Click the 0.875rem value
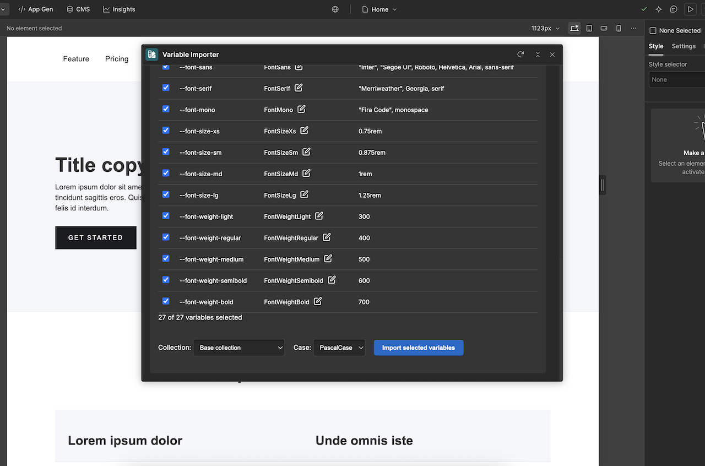705x466 pixels. coord(372,153)
